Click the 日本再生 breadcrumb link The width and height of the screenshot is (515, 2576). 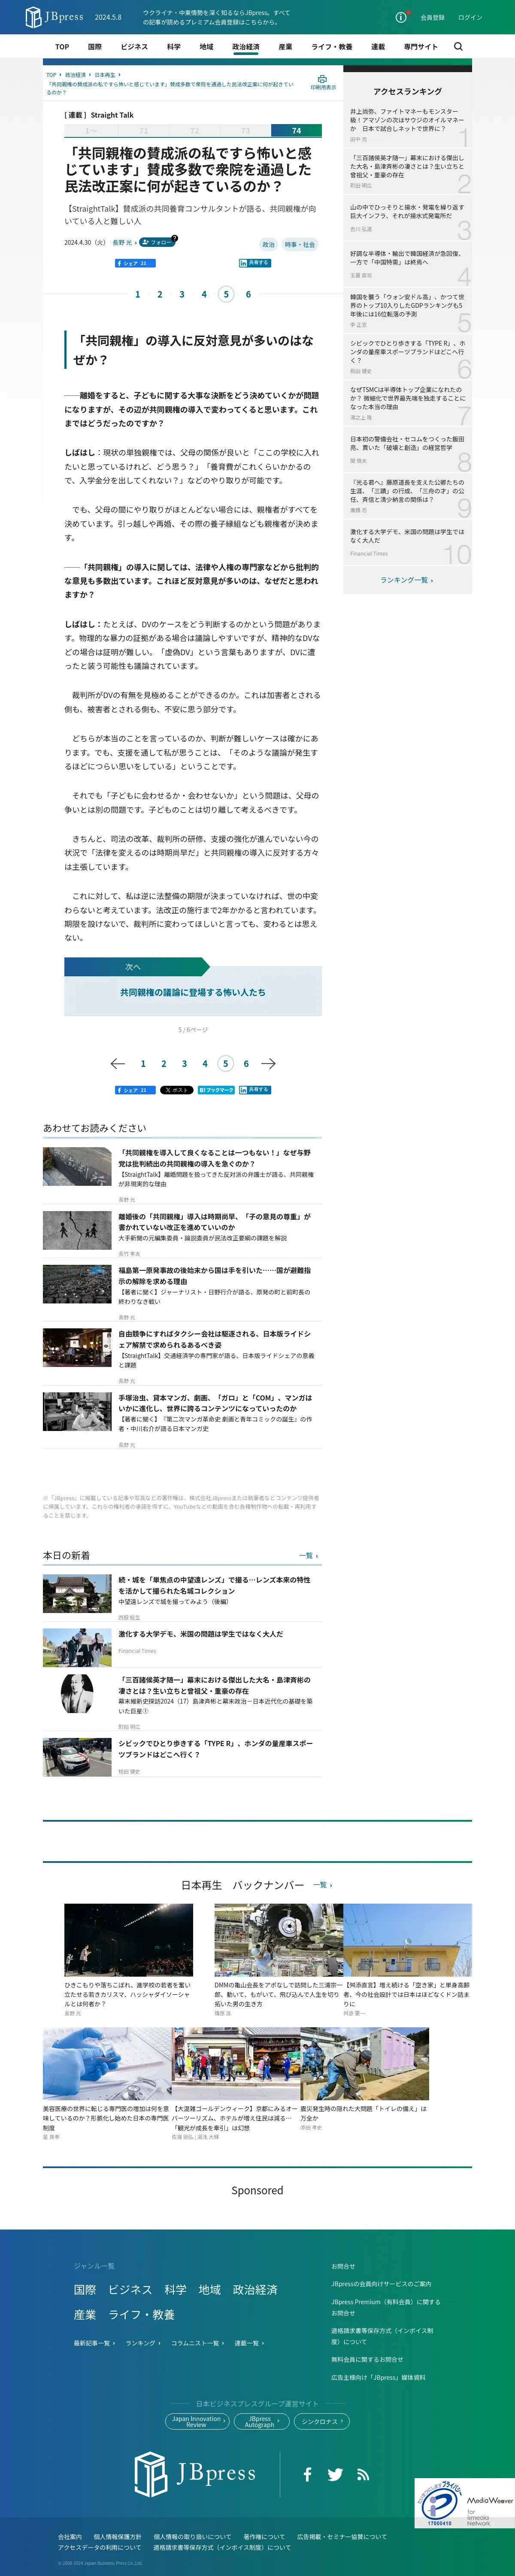click(105, 75)
